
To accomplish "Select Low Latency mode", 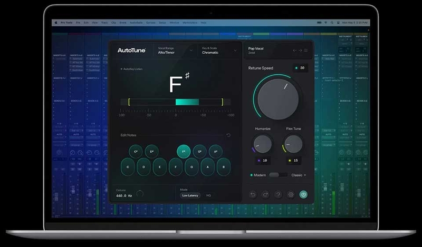I will [190, 195].
